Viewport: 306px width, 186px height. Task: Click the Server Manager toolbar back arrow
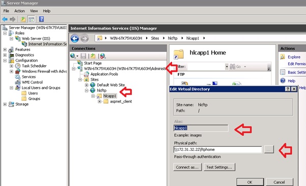[x=5, y=19]
